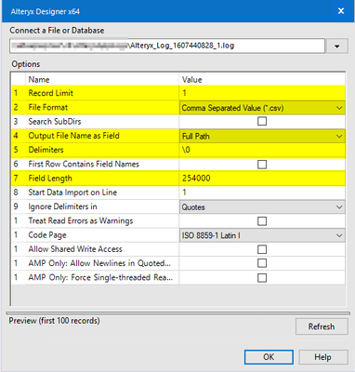
Task: Select Allow Shared Write Access label
Action: [x=75, y=249]
